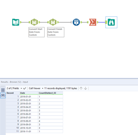Select the Convert Finish Date DateTime tool
This screenshot has width=138, height=135.
tap(53, 22)
